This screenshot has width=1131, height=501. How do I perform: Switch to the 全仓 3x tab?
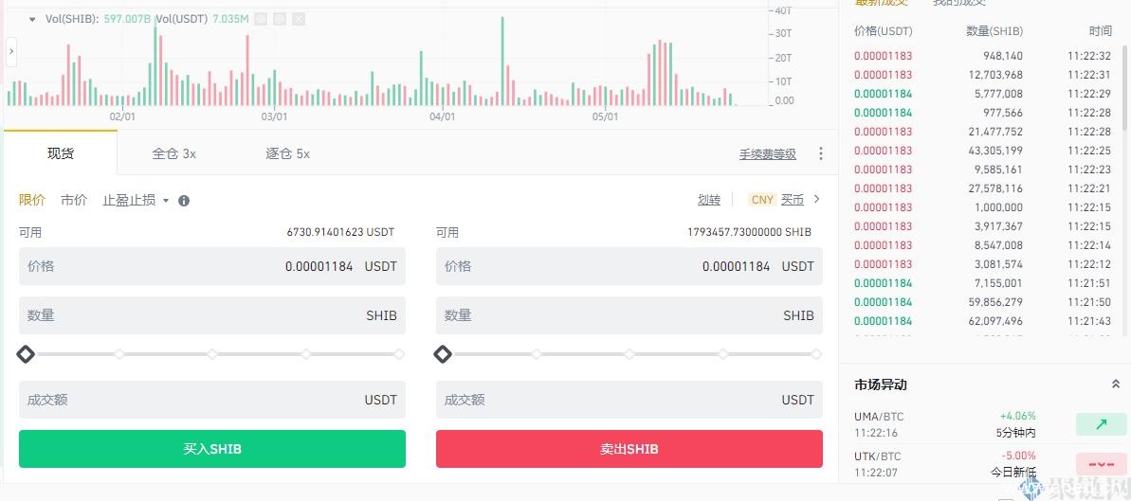(173, 153)
